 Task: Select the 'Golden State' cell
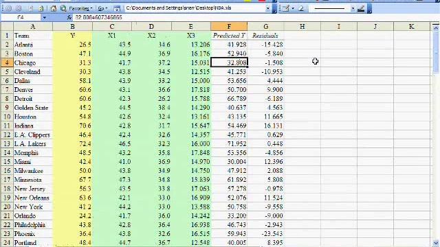(x=33, y=108)
